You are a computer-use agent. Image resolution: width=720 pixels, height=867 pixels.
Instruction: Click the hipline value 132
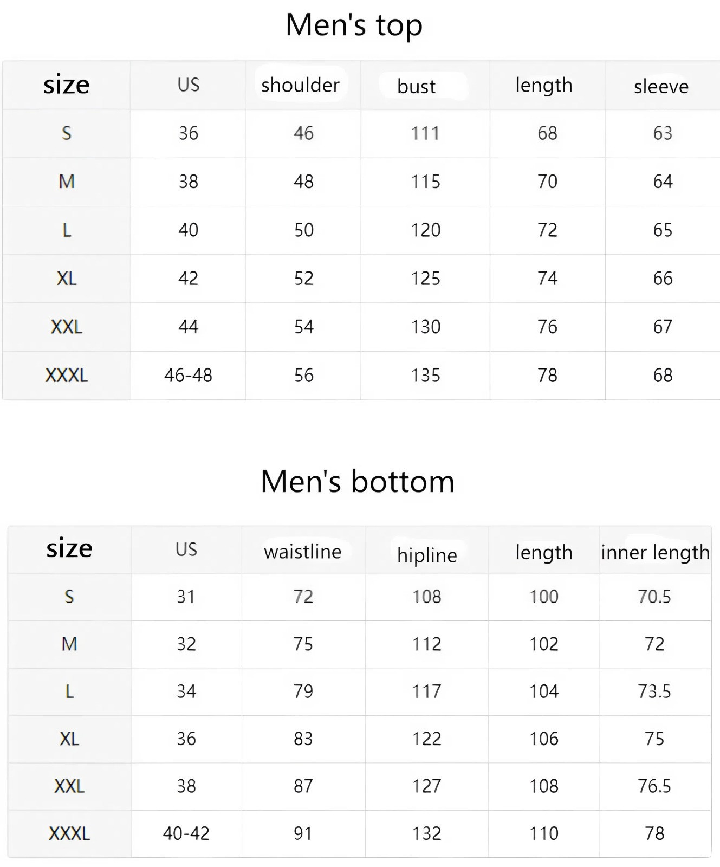(x=427, y=833)
